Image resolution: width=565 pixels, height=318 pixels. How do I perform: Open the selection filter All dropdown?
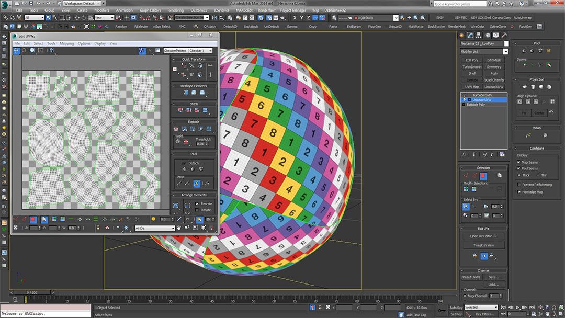pyautogui.click(x=34, y=18)
